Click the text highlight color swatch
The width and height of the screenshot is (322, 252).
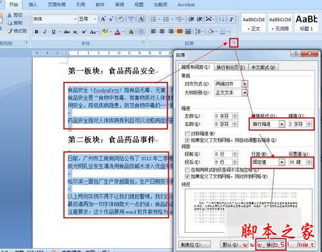coord(106,32)
